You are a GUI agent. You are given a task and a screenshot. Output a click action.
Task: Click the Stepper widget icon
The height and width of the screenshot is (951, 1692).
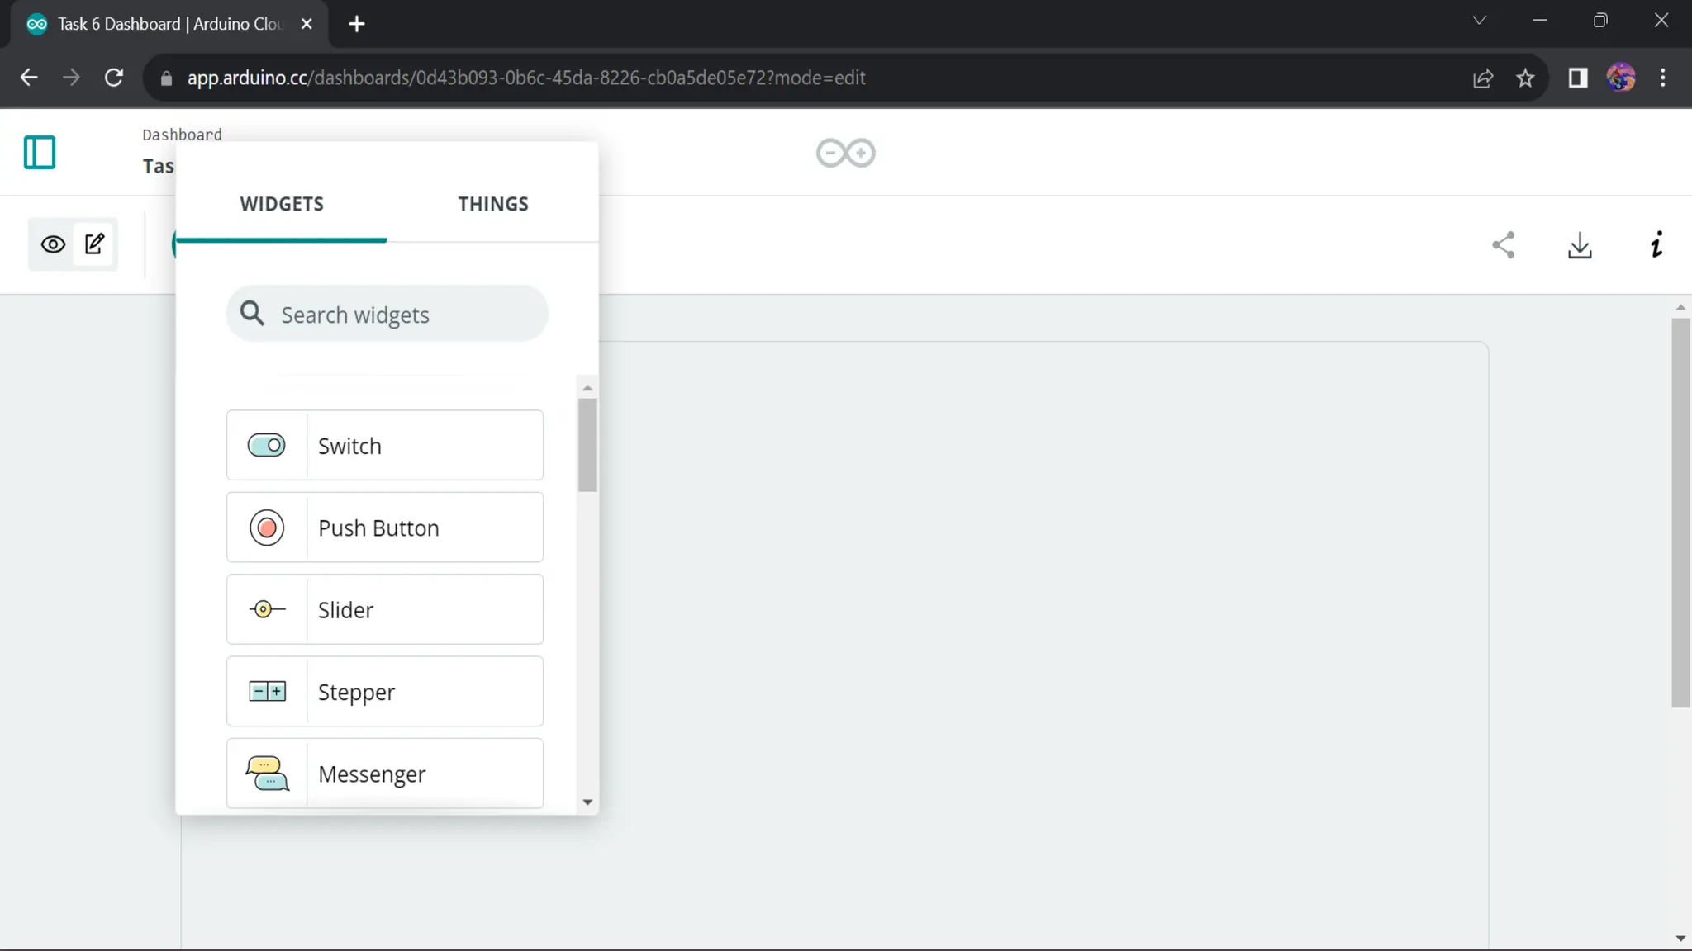point(267,692)
